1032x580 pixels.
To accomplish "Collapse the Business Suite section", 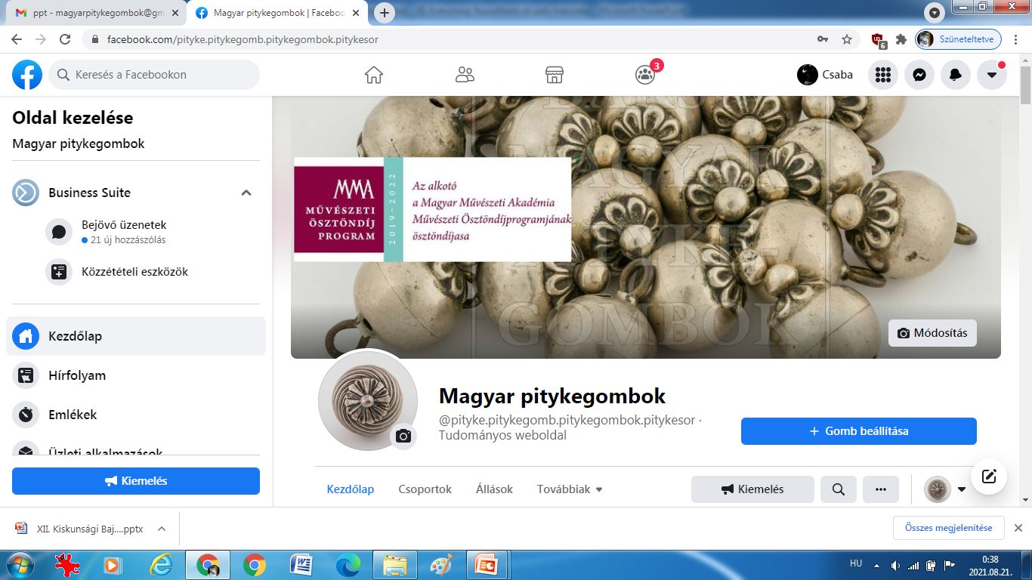I will tap(246, 193).
